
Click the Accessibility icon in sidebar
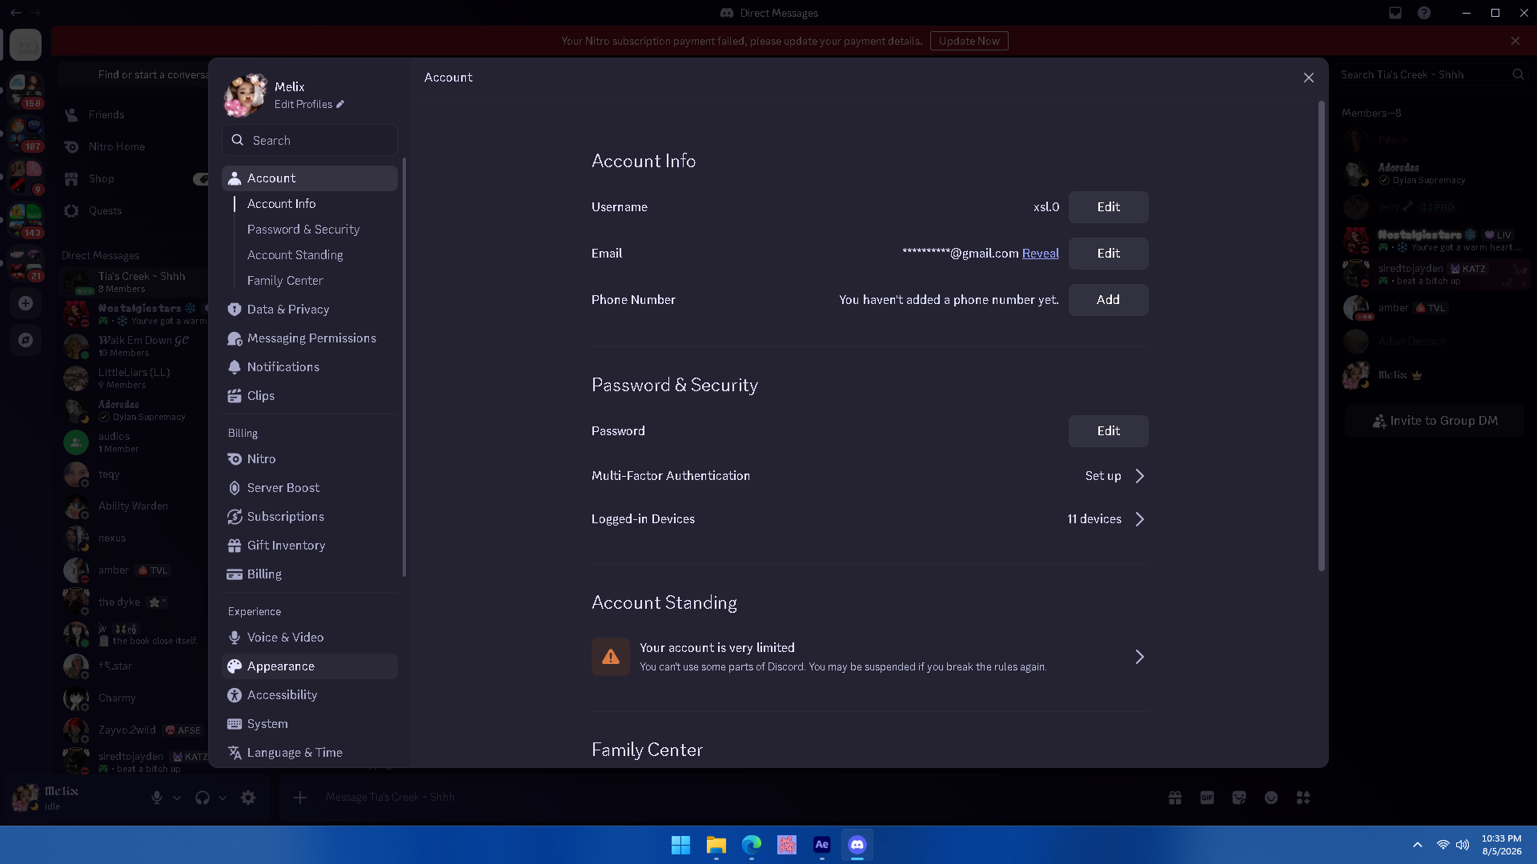(x=235, y=695)
